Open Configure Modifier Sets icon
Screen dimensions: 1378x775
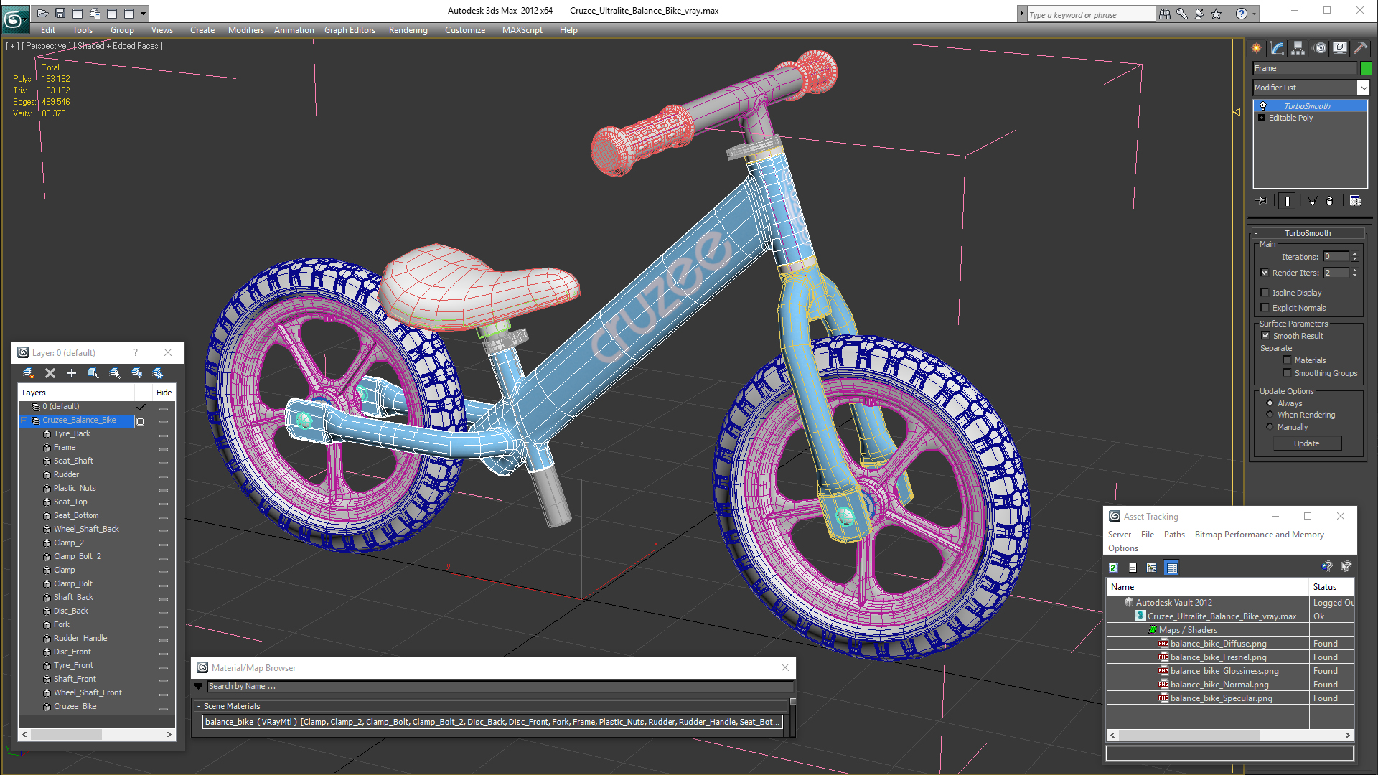pyautogui.click(x=1356, y=201)
